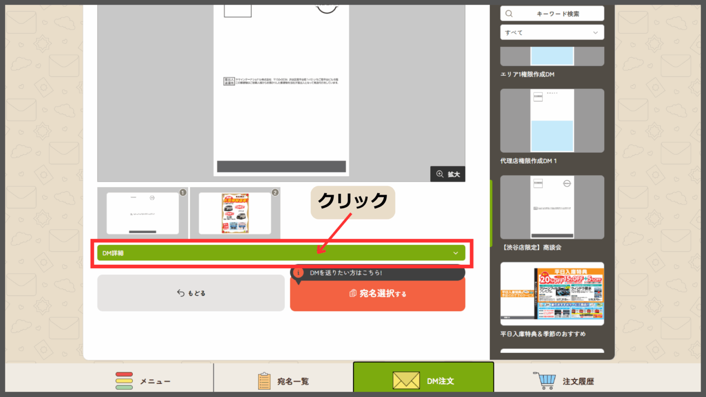Open the 注文履歴 tab
The image size is (706, 397).
click(564, 381)
